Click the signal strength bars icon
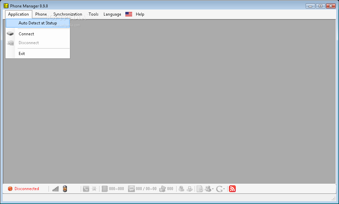Image resolution: width=339 pixels, height=204 pixels. (x=56, y=189)
